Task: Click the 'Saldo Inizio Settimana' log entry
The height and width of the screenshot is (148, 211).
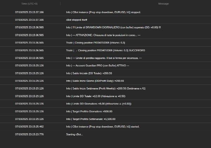Action: [105, 88]
